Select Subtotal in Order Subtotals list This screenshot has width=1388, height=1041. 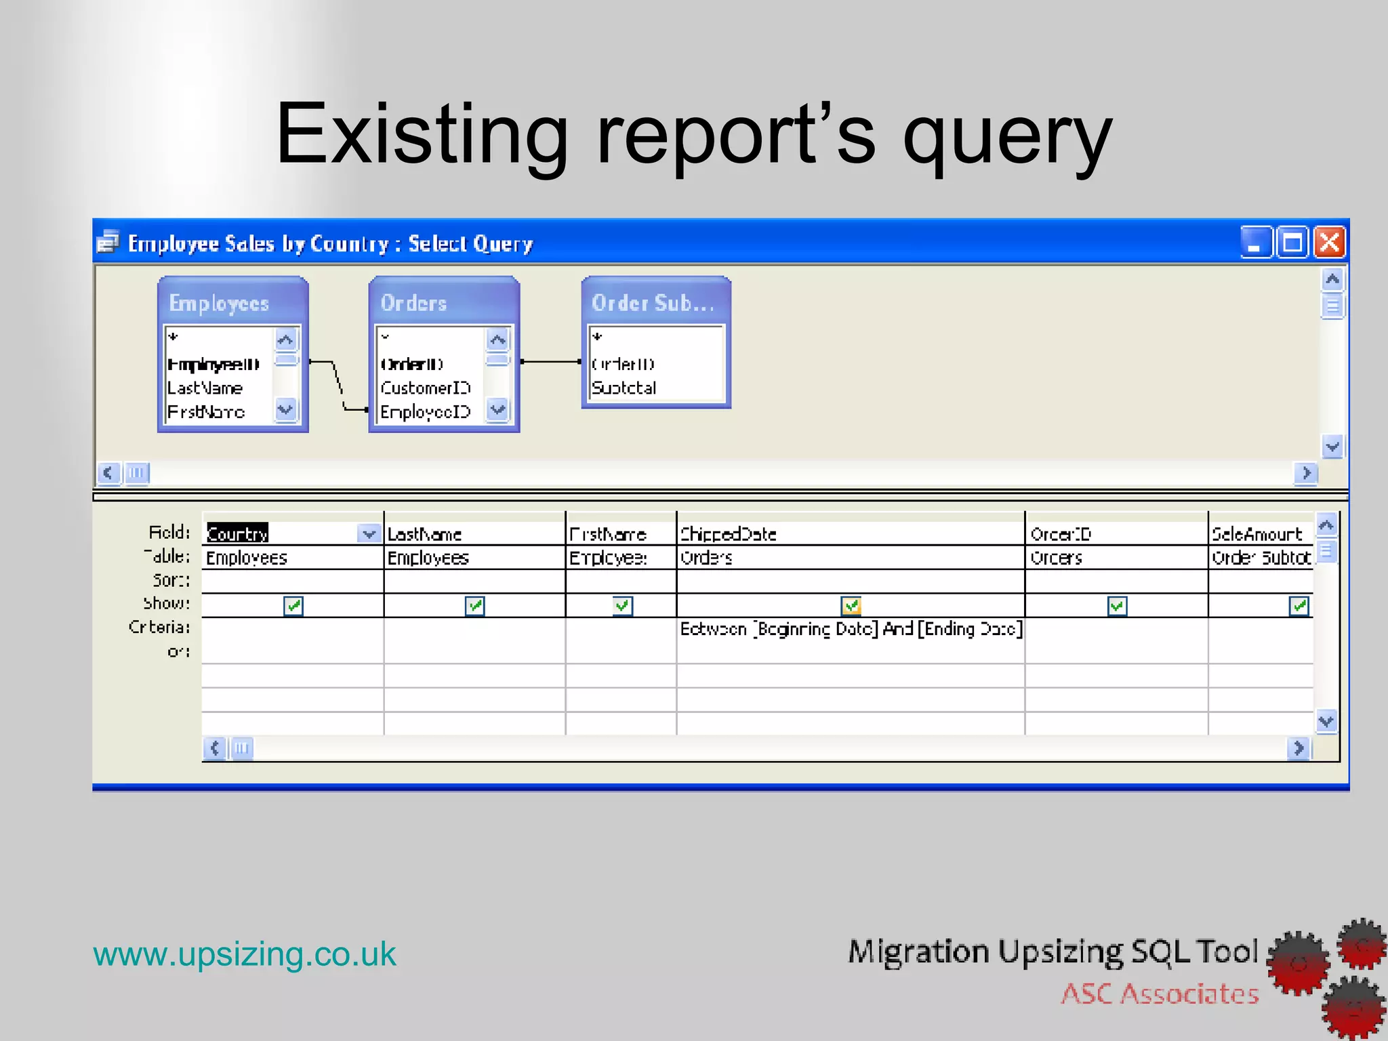point(624,388)
